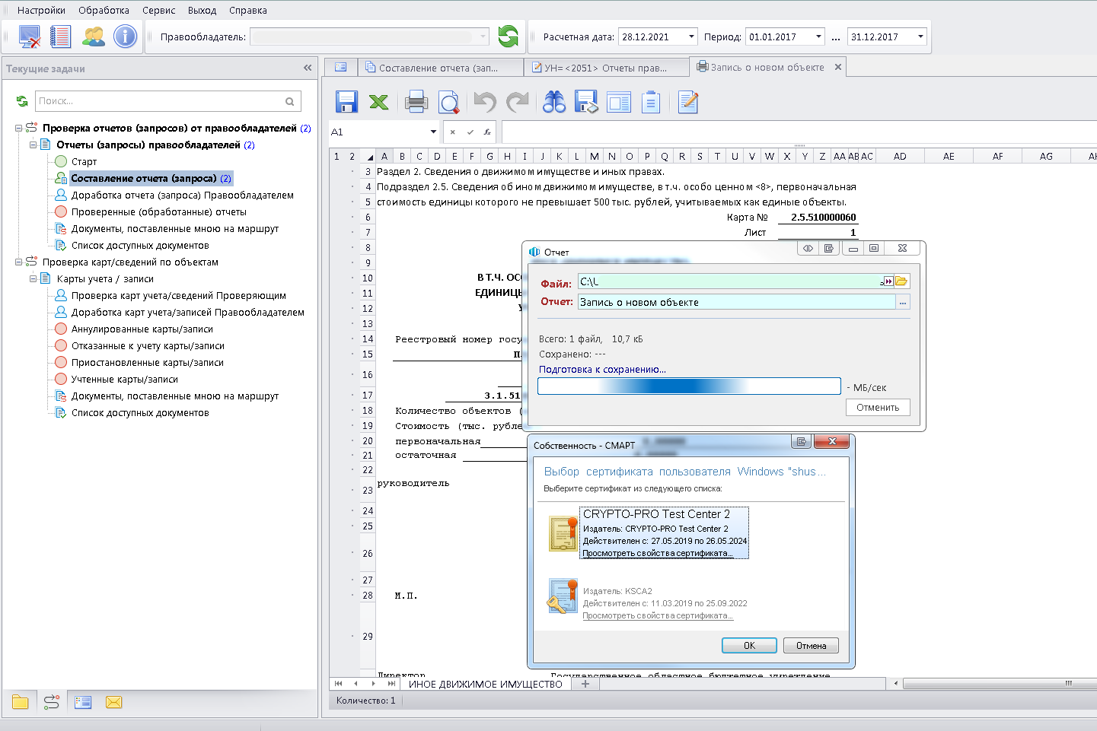Click the disconnect computer icon in main toolbar
1097x731 pixels.
(29, 37)
